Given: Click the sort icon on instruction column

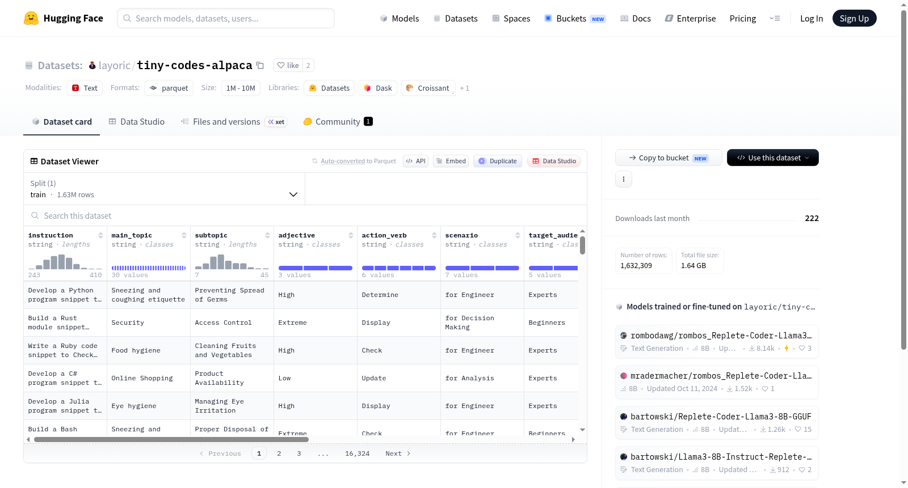Looking at the screenshot, I should tap(100, 235).
